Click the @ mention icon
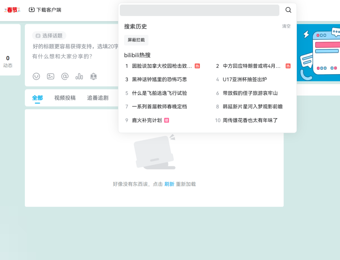 [x=65, y=76]
